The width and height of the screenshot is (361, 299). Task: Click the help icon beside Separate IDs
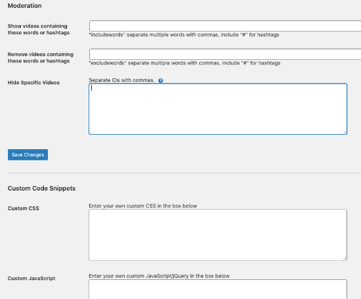pyautogui.click(x=160, y=80)
